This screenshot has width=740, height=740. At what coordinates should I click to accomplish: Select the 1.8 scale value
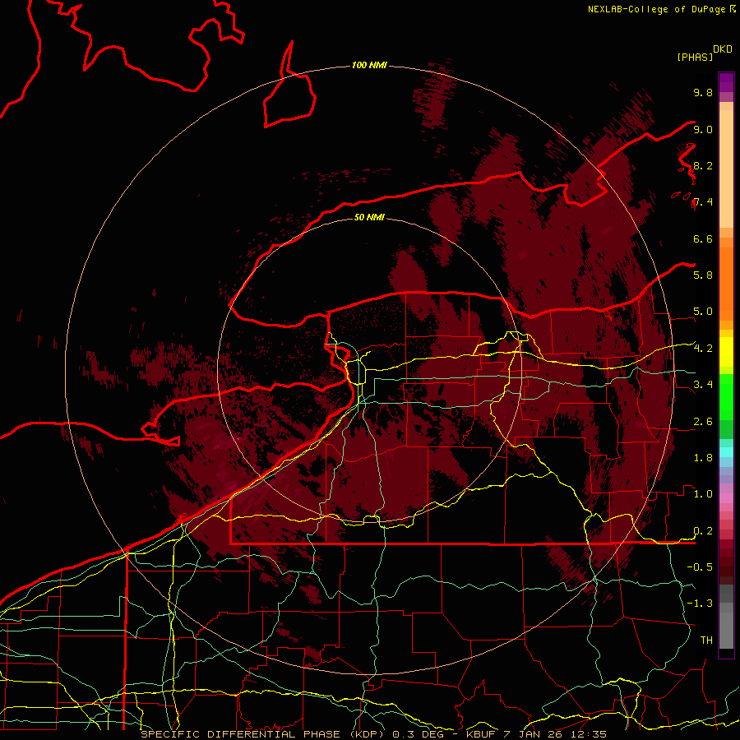pyautogui.click(x=703, y=458)
